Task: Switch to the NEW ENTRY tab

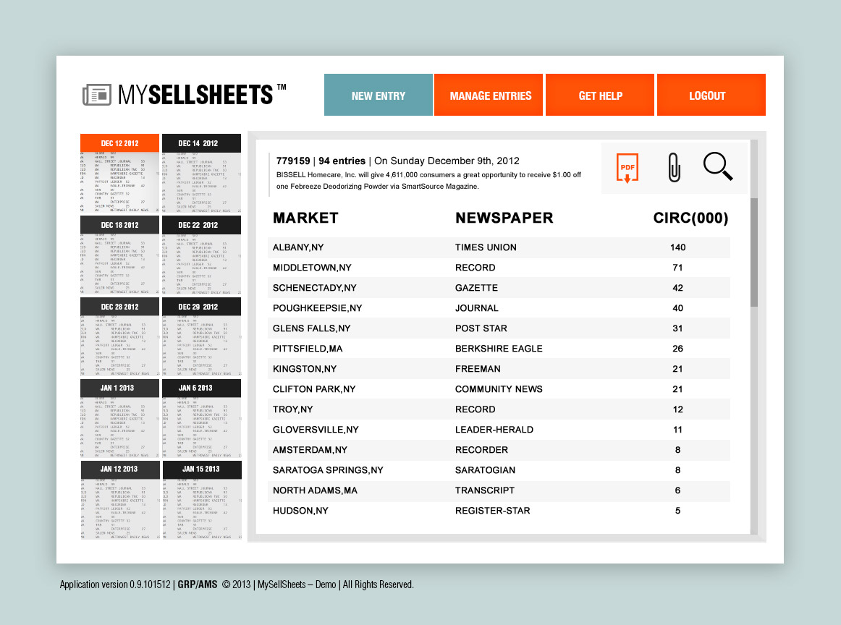Action: 378,95
